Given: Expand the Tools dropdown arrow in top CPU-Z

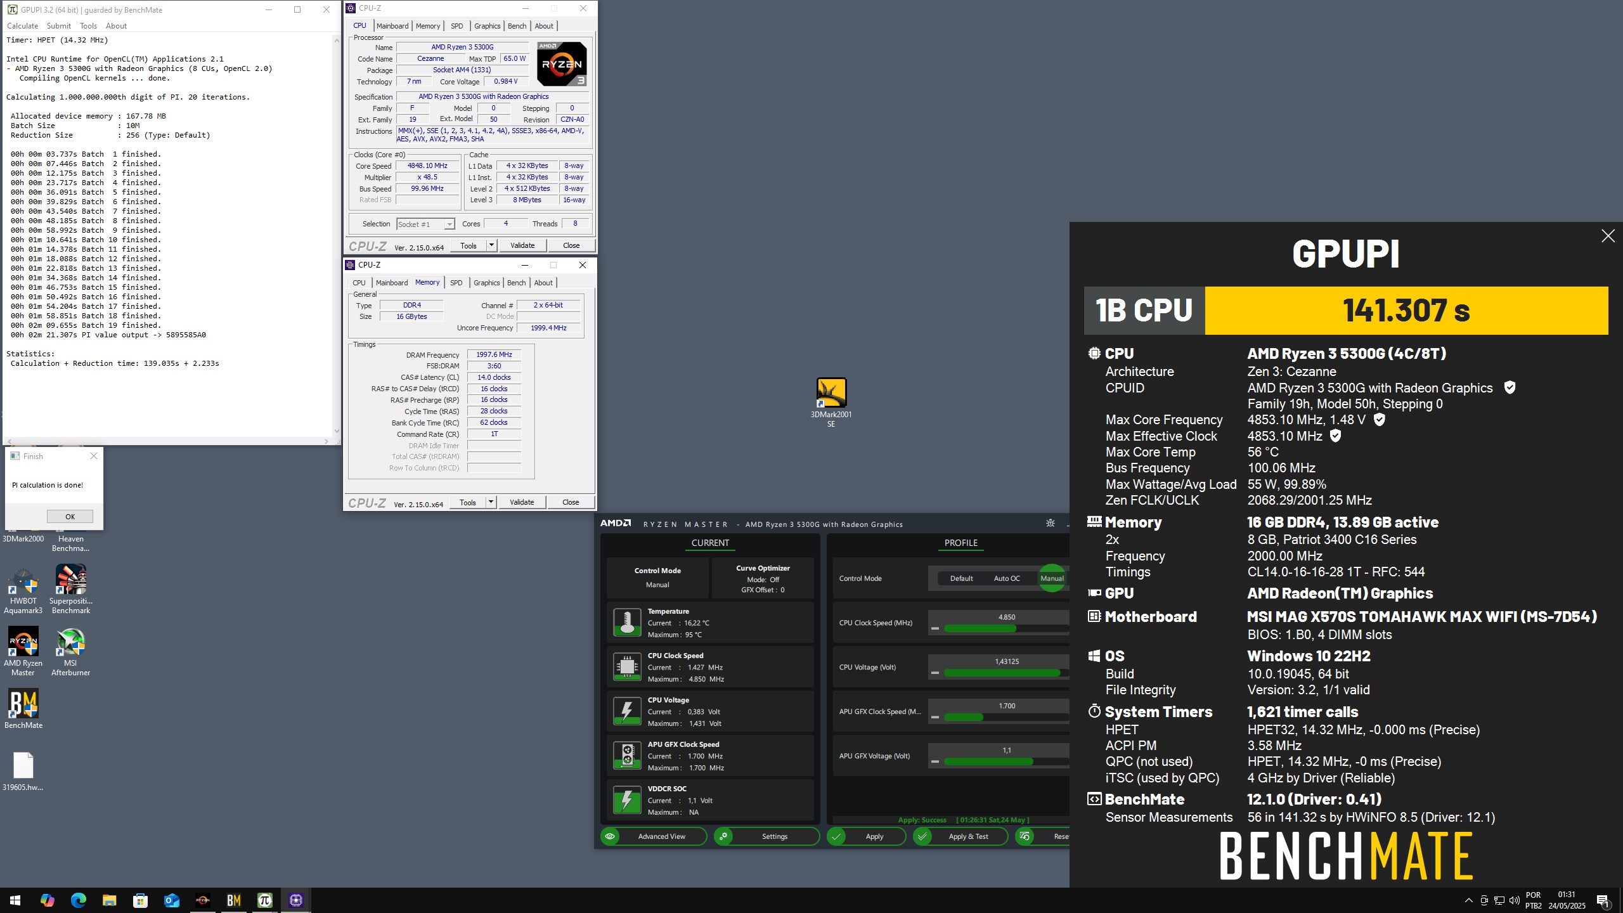Looking at the screenshot, I should coord(491,245).
